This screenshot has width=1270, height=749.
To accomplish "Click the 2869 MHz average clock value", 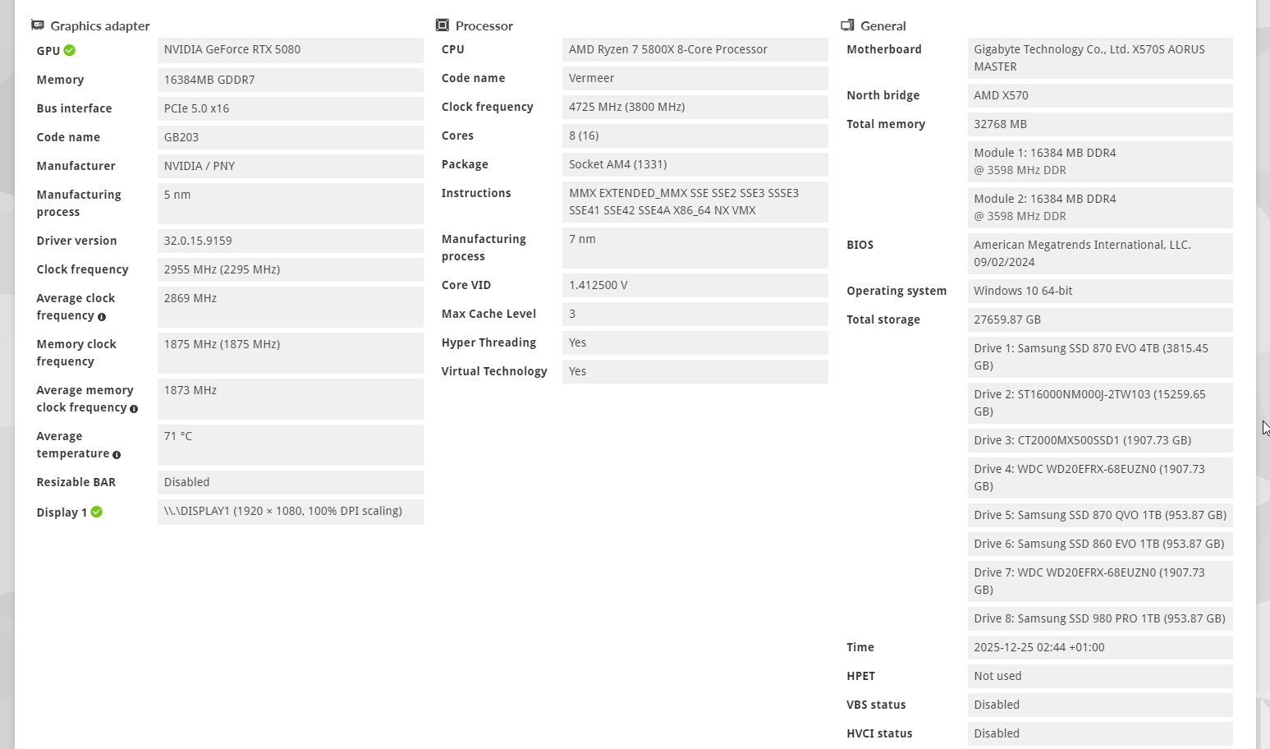I will pyautogui.click(x=291, y=307).
